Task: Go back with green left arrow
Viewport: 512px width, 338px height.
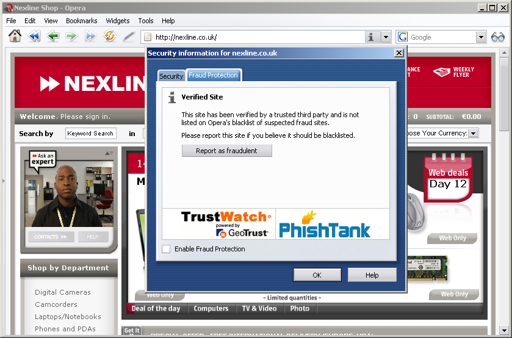Action: point(53,36)
